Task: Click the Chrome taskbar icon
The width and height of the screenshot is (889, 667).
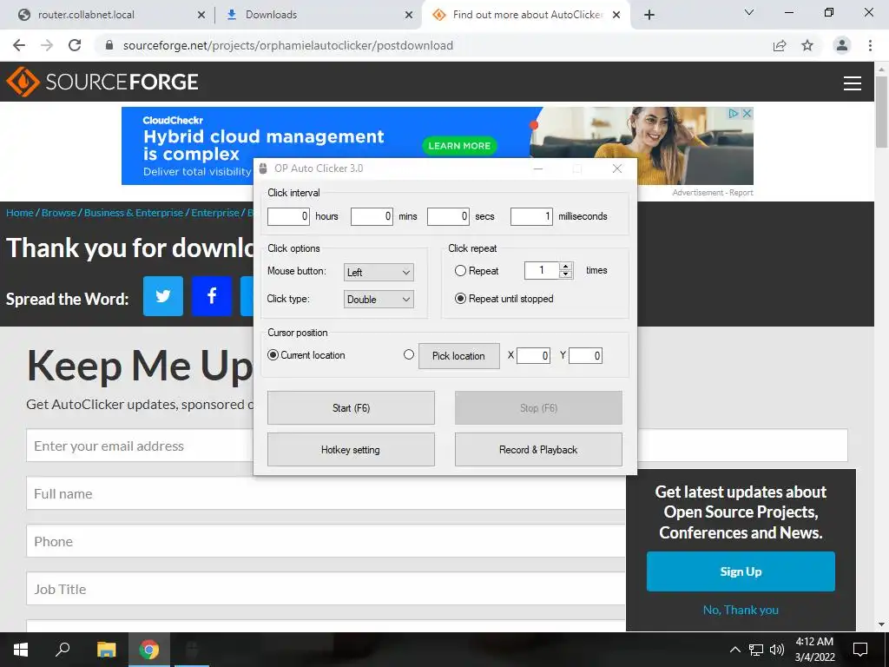Action: coord(149,650)
